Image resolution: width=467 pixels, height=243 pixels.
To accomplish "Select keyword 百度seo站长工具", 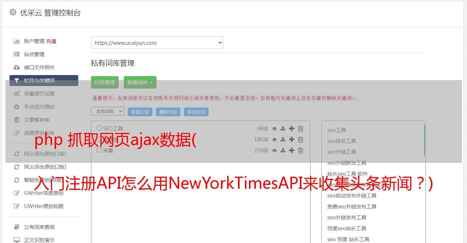I will (x=347, y=228).
